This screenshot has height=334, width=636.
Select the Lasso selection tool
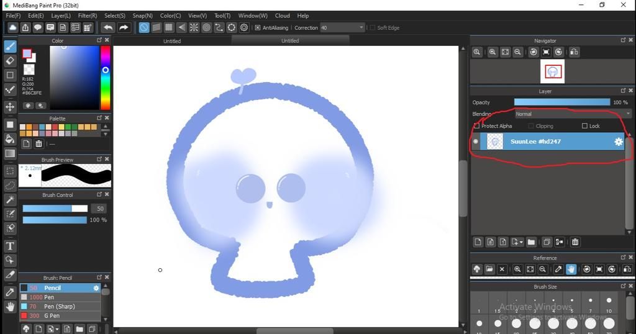[x=10, y=185]
